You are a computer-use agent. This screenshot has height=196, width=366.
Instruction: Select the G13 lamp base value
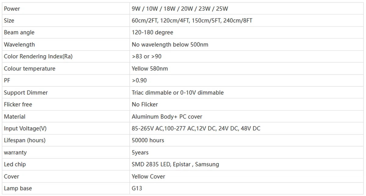click(137, 188)
